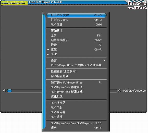Select 打开 FLV 文件 menu entry
The width and height of the screenshot is (148, 133).
[76, 15]
